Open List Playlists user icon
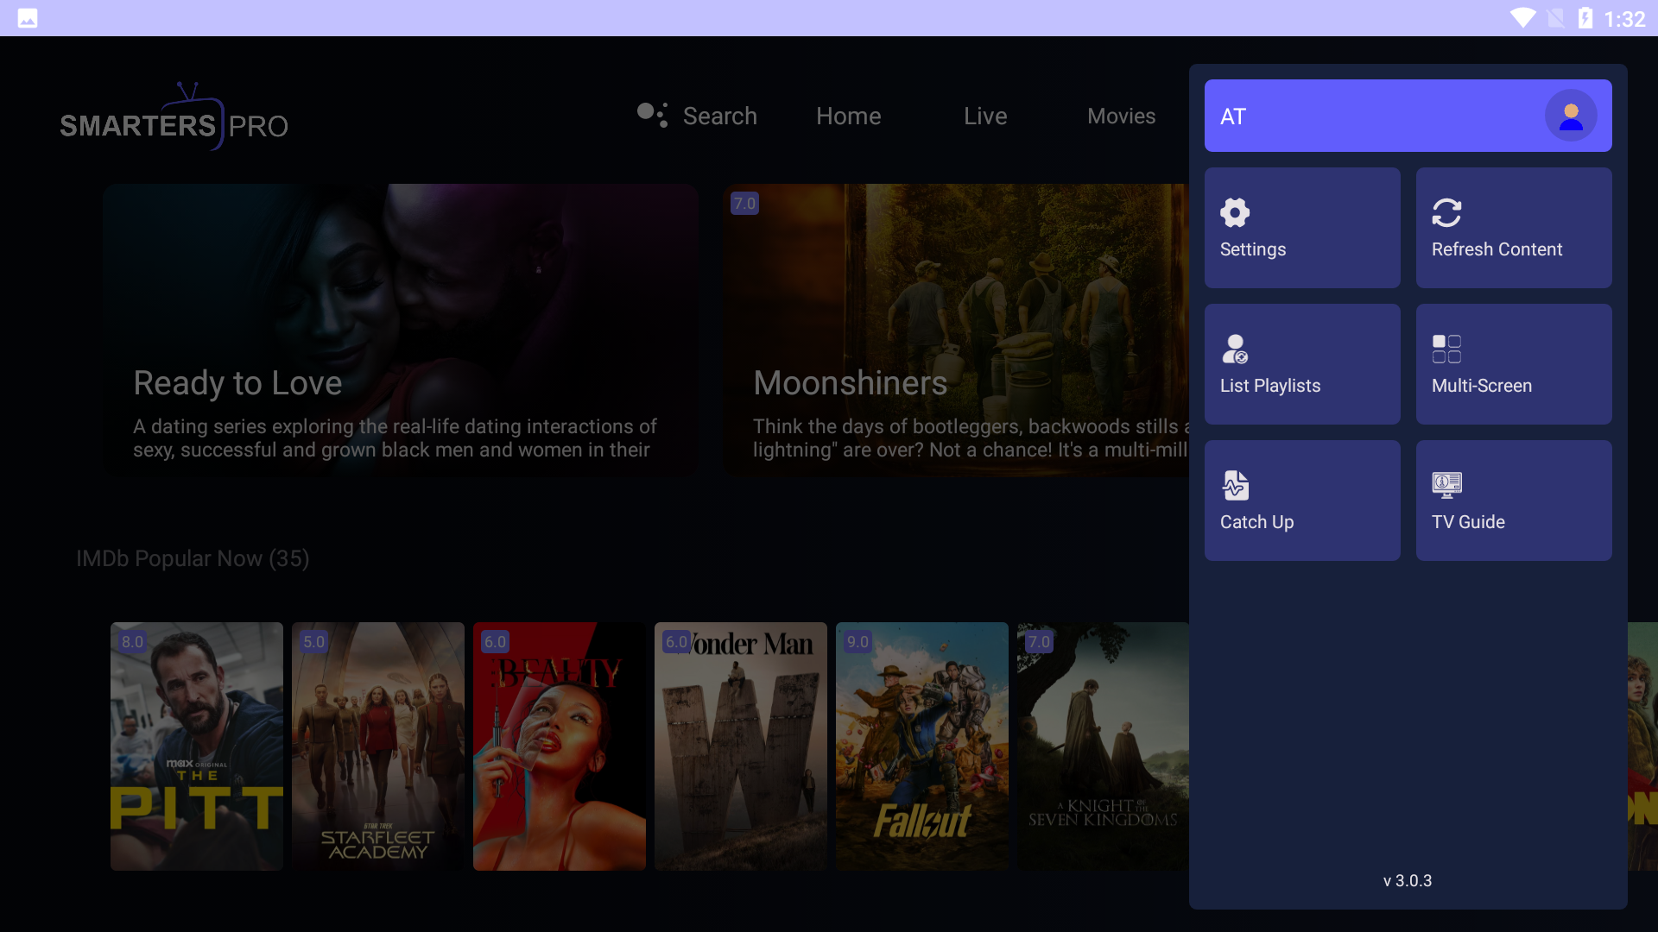 click(x=1235, y=349)
